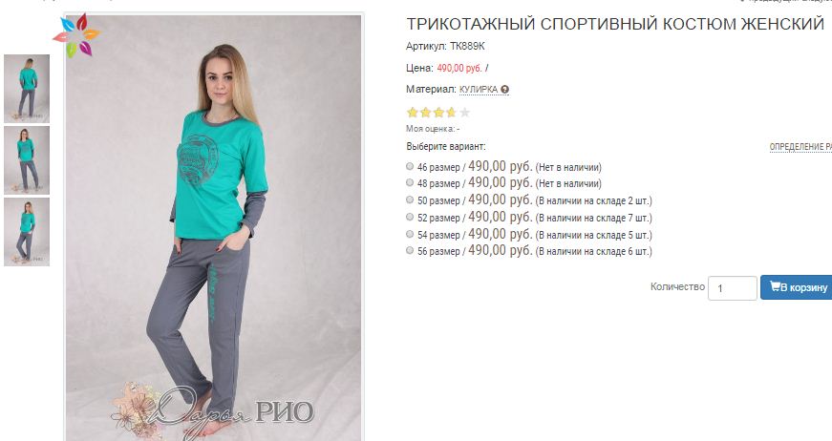
Task: Open the Кулирка material link
Action: coord(479,90)
